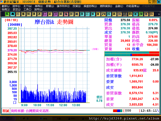Open the 額 toolbar icon
The image size is (161, 121).
pos(130,14)
